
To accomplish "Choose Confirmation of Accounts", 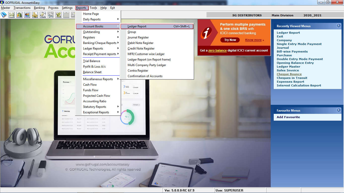I will 157,76.
